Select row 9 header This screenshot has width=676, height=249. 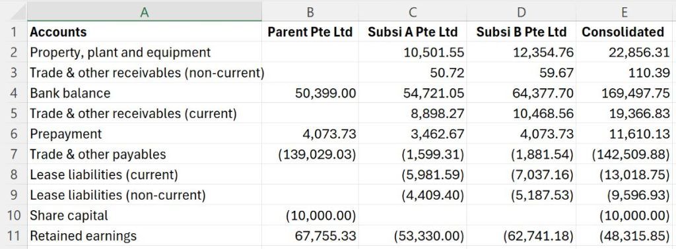click(14, 195)
